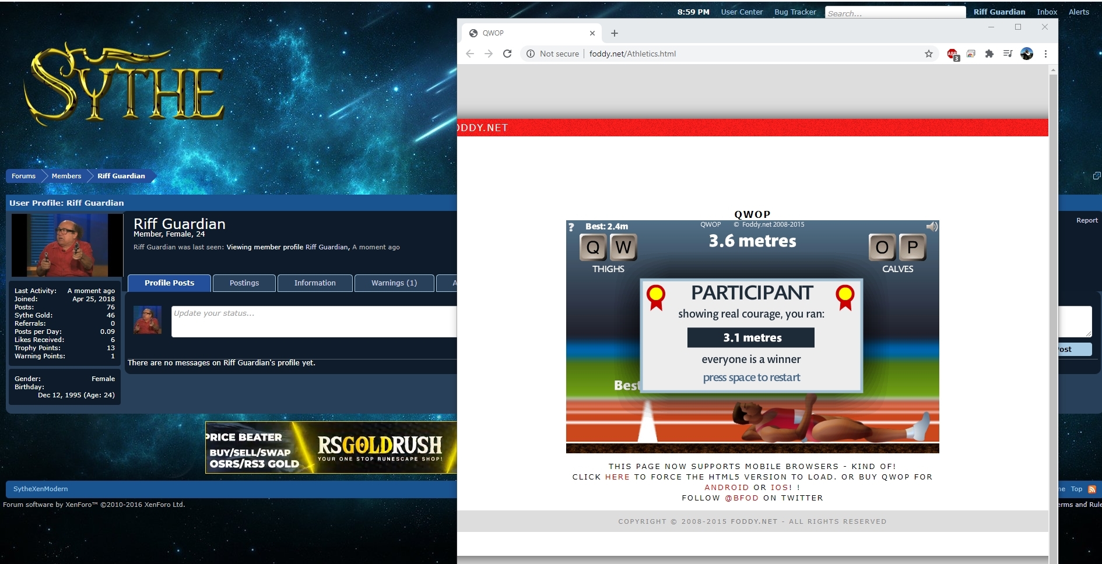Click the RSS feed icon in footer

1092,489
